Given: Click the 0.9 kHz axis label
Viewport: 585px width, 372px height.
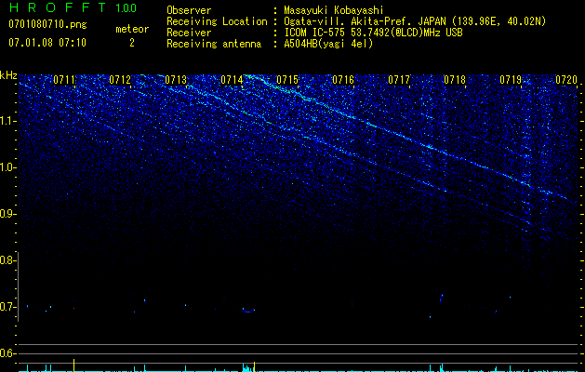Looking at the screenshot, I should [7, 214].
